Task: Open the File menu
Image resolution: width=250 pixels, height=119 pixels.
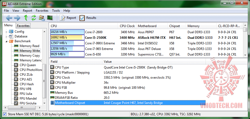Action: point(6,11)
